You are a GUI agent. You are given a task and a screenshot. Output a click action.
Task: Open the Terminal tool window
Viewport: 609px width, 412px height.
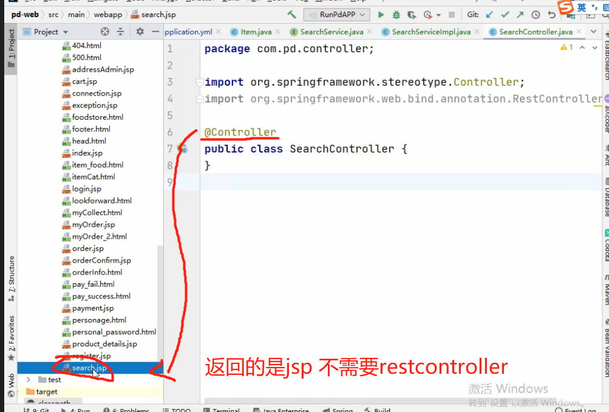pyautogui.click(x=222, y=410)
